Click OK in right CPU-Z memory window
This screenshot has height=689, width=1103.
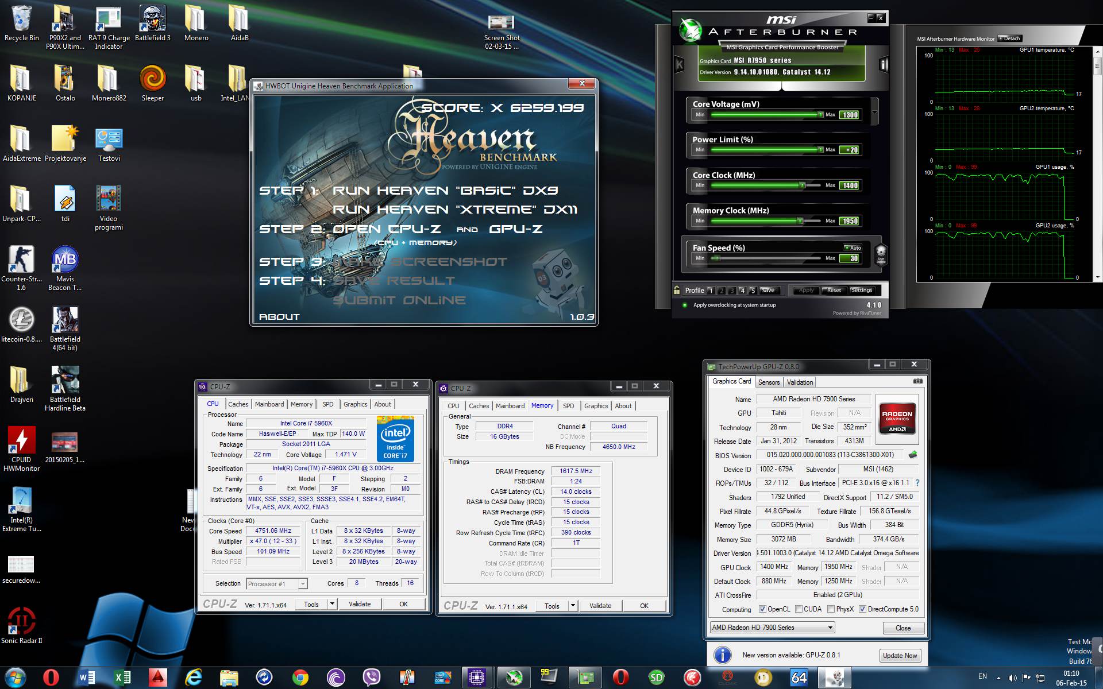[644, 606]
